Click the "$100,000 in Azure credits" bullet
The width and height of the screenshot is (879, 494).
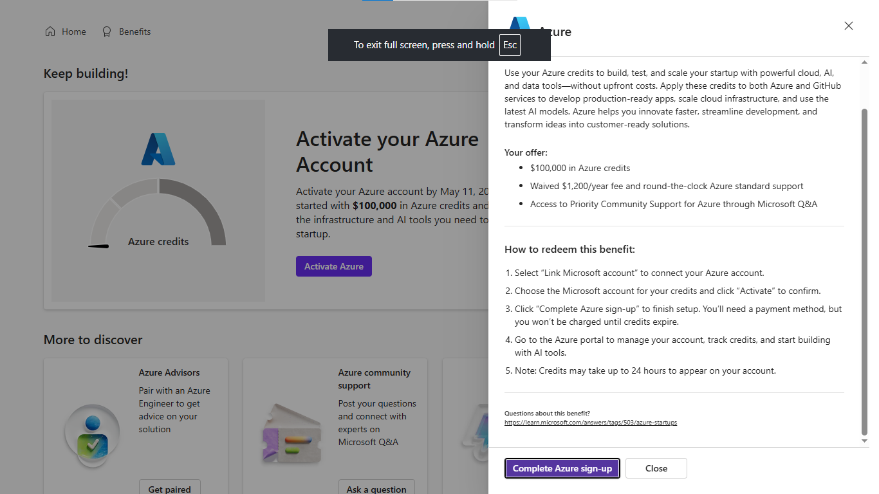tap(580, 168)
